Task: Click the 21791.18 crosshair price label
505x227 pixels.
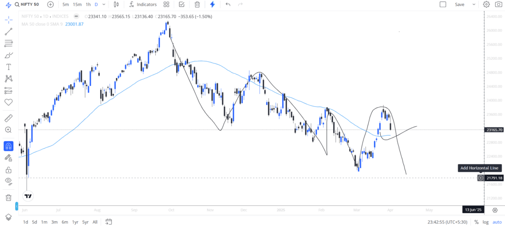Action: [494, 178]
